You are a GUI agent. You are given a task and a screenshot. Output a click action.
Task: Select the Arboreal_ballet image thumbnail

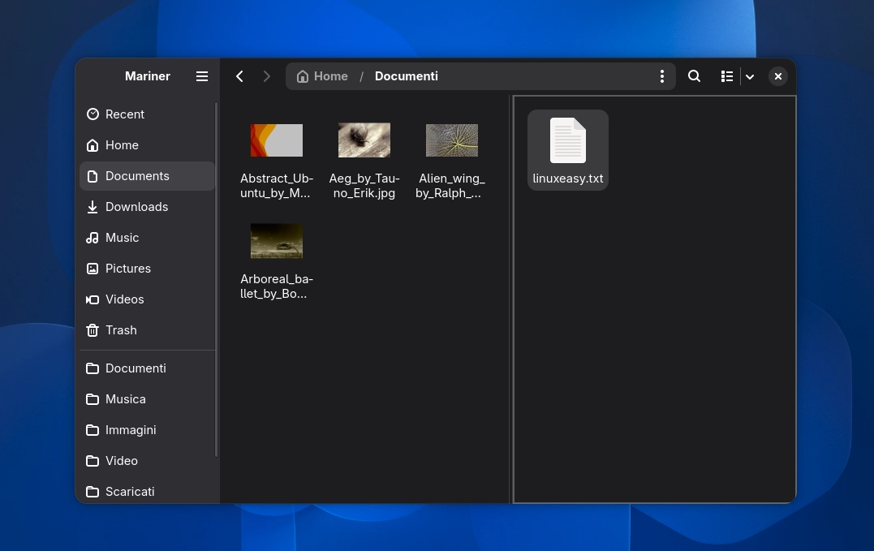click(x=277, y=241)
